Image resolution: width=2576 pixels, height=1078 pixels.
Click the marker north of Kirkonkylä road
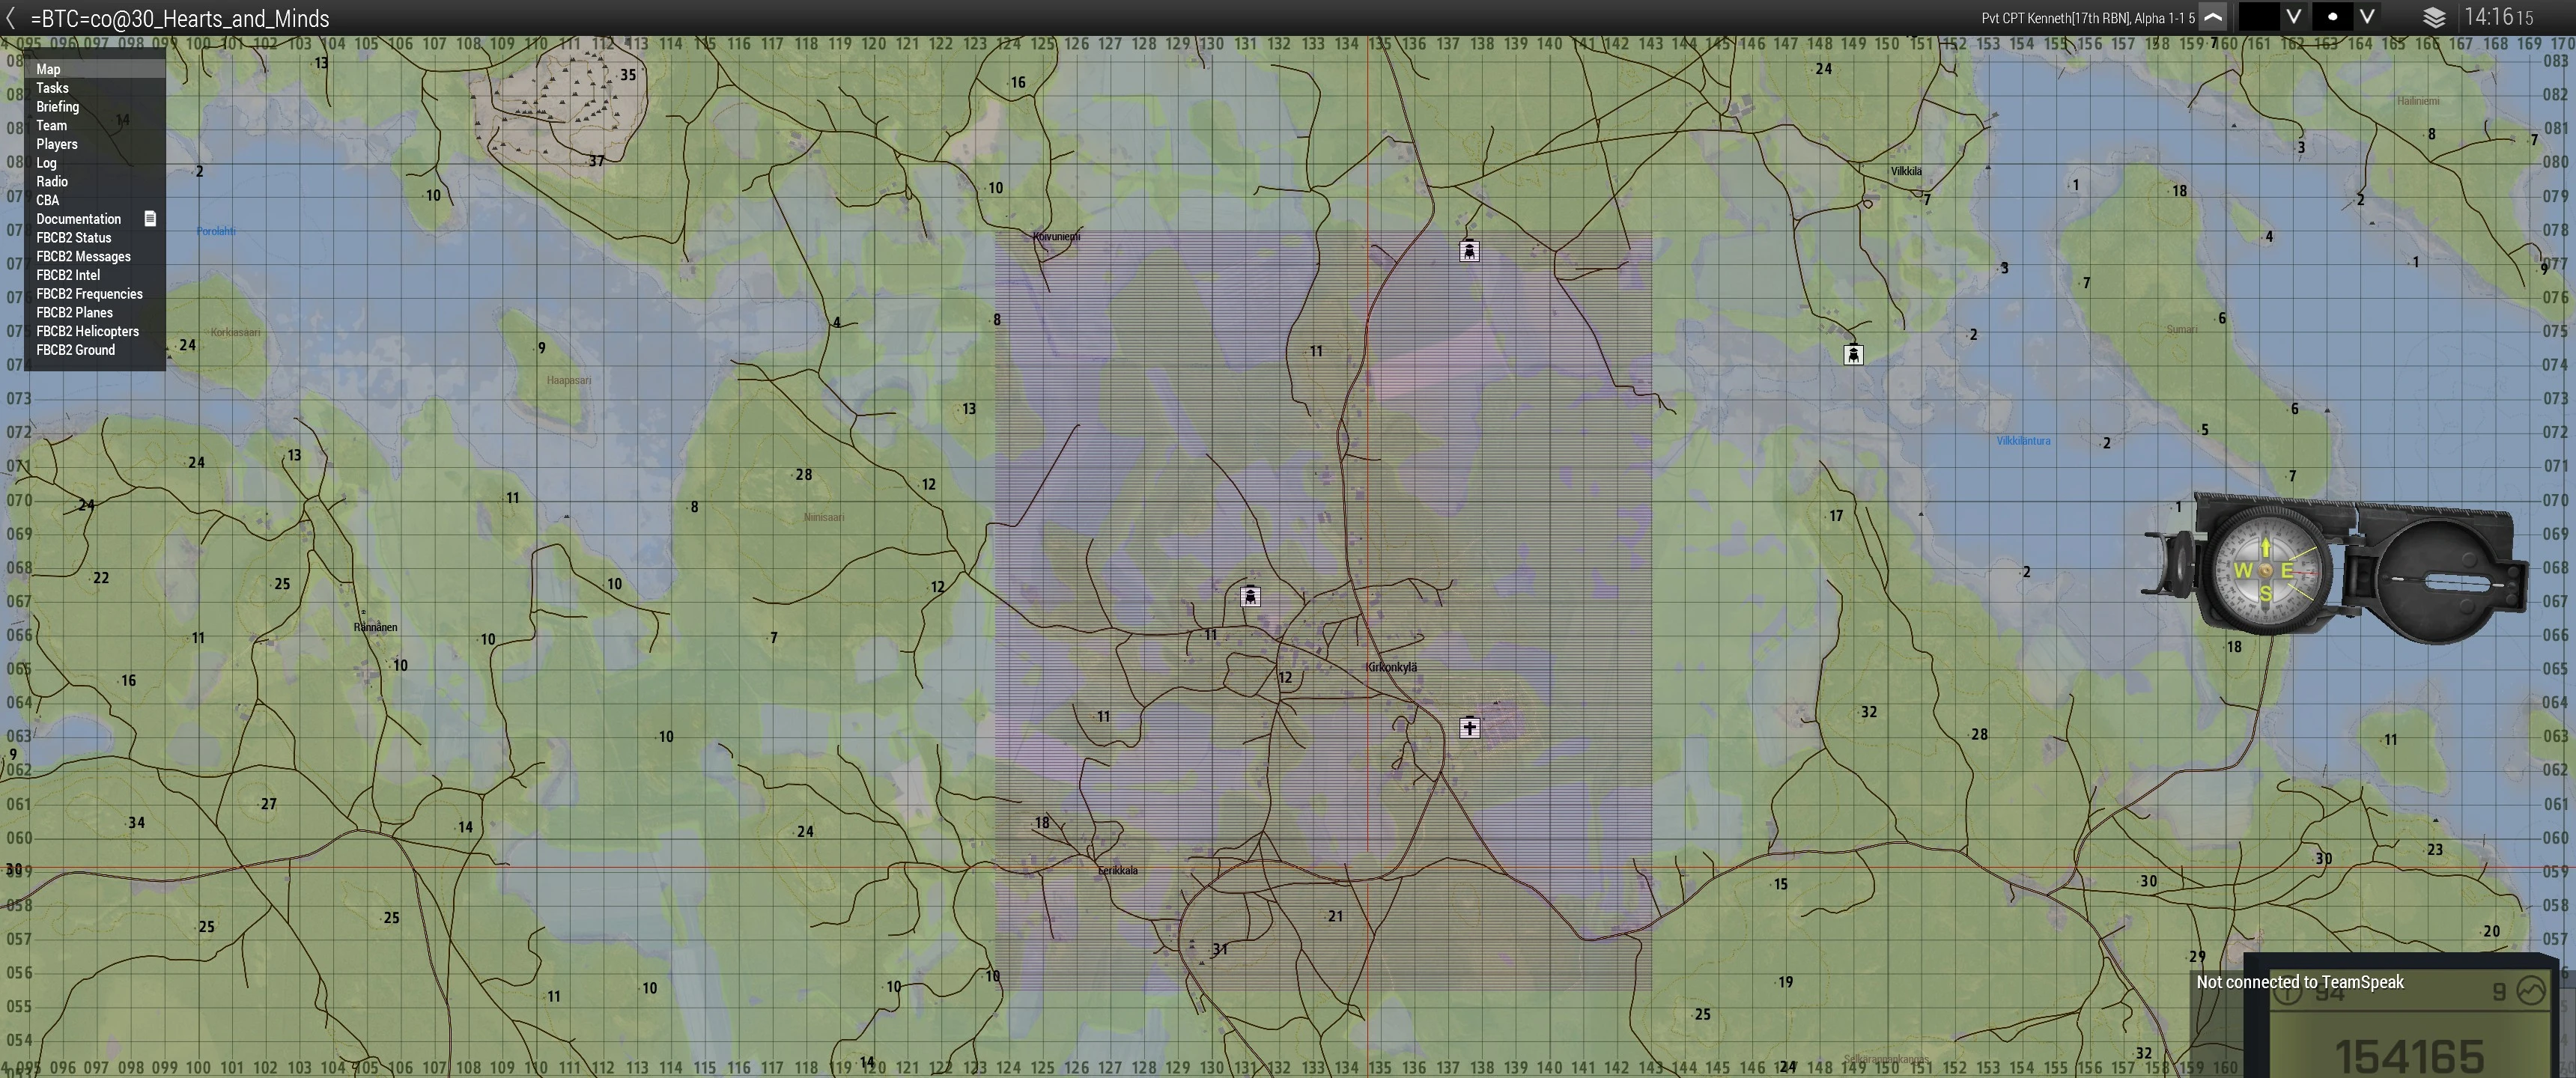(1468, 251)
